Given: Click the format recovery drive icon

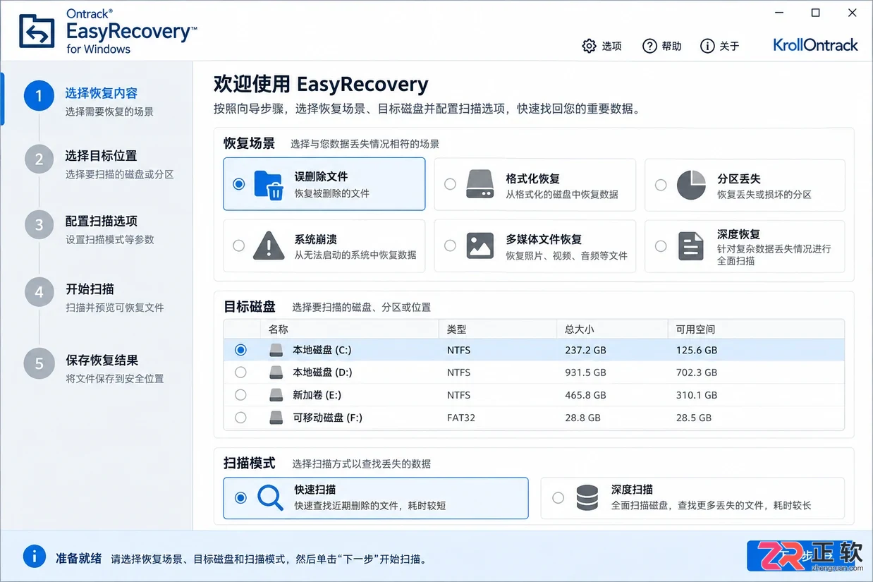Looking at the screenshot, I should 480,185.
